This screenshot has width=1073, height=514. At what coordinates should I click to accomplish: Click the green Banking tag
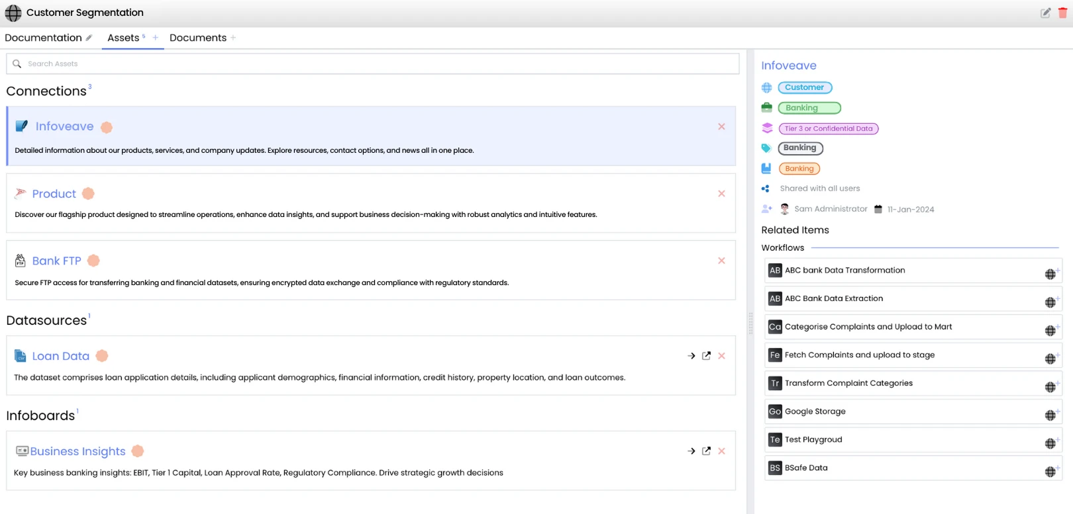pyautogui.click(x=809, y=108)
